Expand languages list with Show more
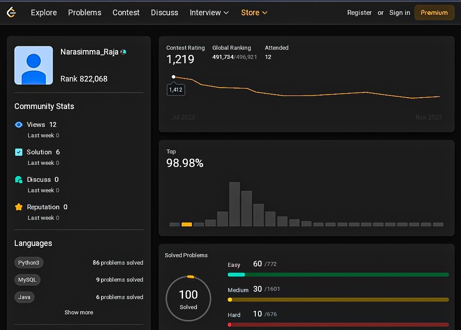461x330 pixels. [79, 313]
